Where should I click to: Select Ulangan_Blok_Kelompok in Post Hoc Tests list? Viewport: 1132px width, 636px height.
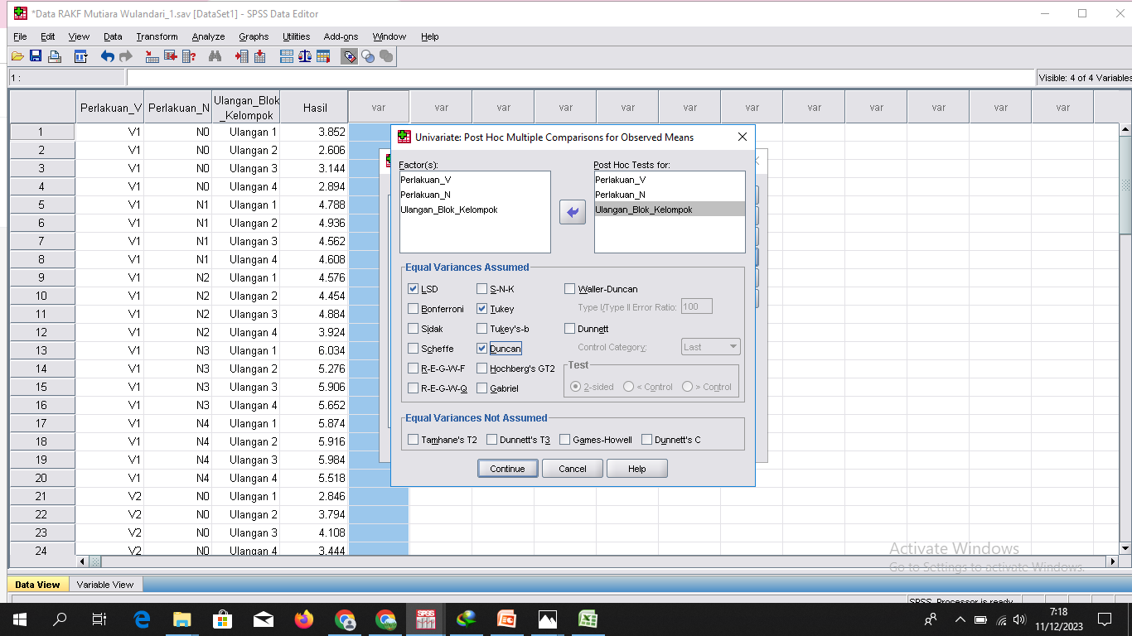tap(670, 210)
